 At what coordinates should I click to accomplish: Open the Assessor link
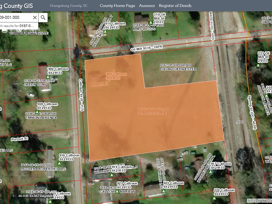tap(147, 6)
